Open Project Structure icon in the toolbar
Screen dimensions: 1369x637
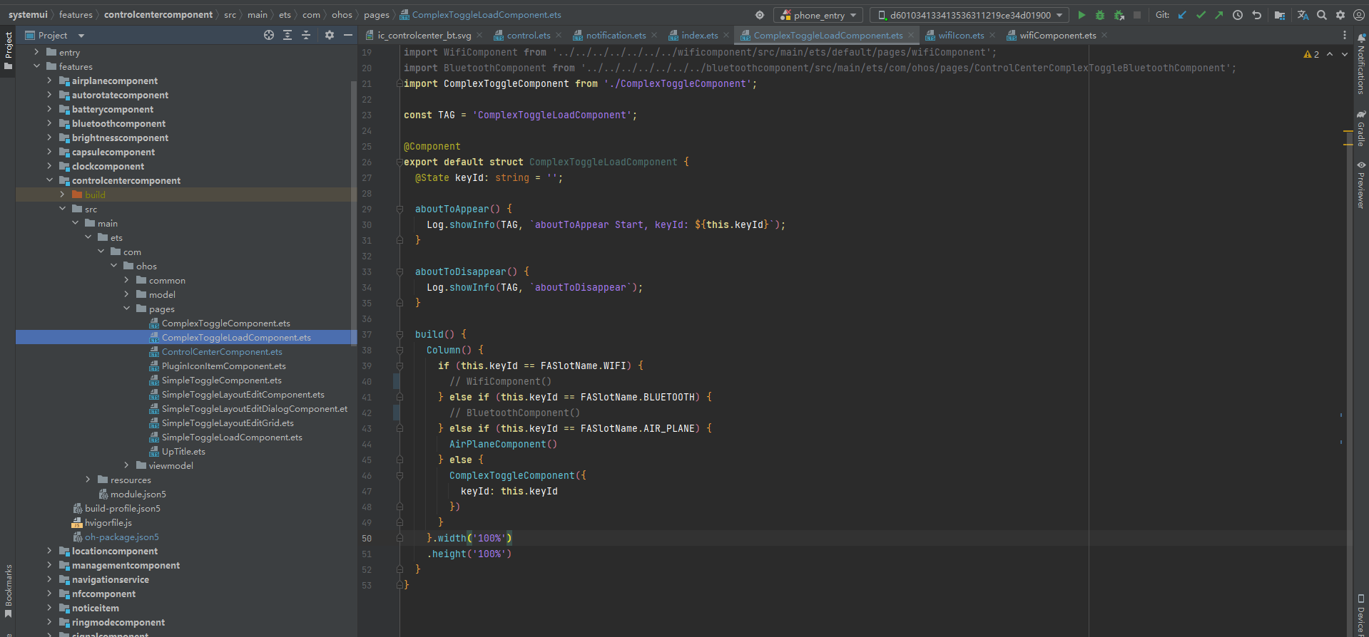click(x=1280, y=15)
